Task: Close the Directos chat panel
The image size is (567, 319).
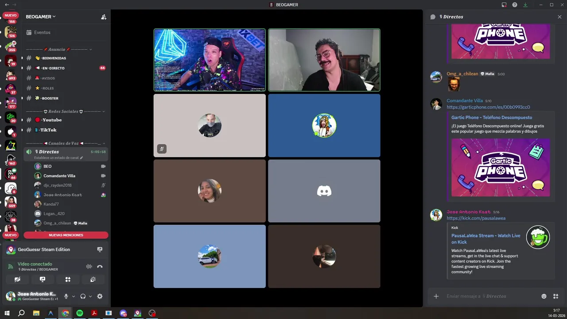Action: (x=559, y=17)
